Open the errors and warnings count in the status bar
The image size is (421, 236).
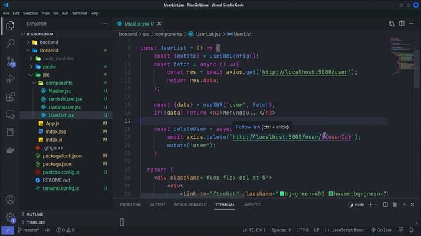point(66,230)
